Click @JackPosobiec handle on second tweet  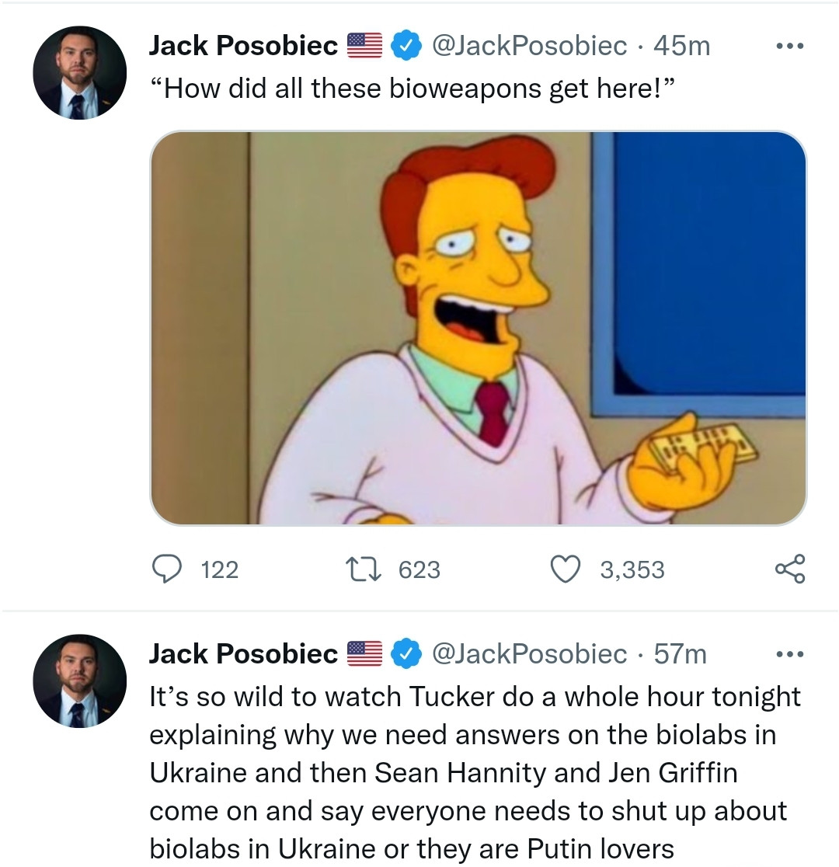(528, 654)
